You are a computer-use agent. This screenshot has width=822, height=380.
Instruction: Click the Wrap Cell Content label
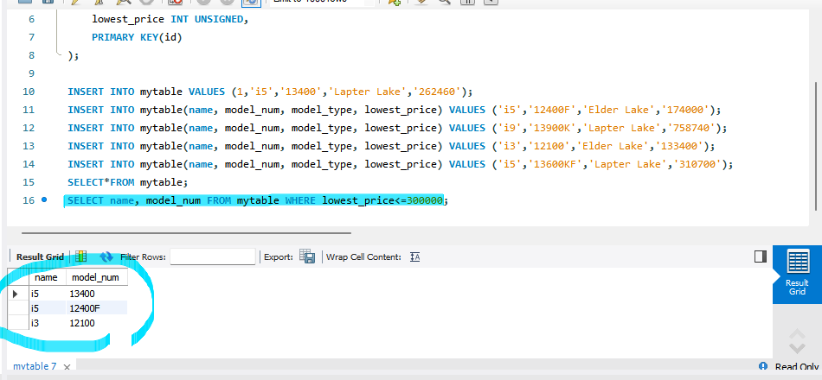(x=363, y=257)
